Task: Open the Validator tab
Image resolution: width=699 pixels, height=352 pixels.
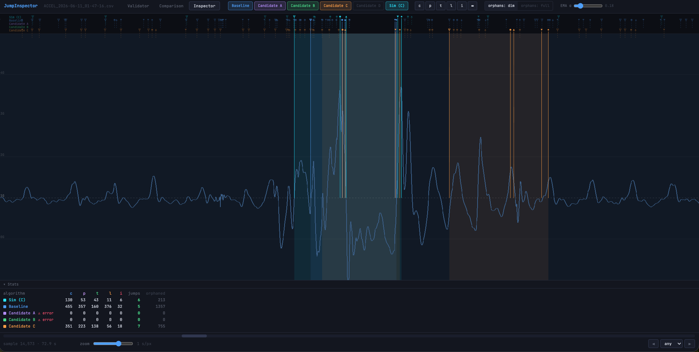Action: point(138,6)
